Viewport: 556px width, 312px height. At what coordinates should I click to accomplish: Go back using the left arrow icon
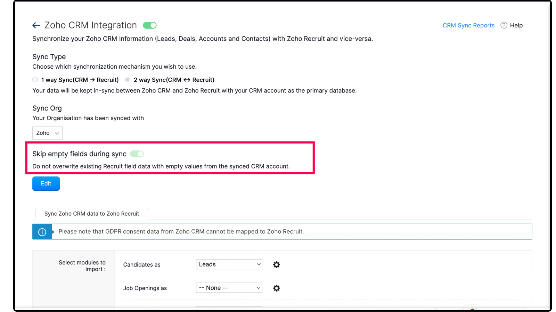(36, 25)
